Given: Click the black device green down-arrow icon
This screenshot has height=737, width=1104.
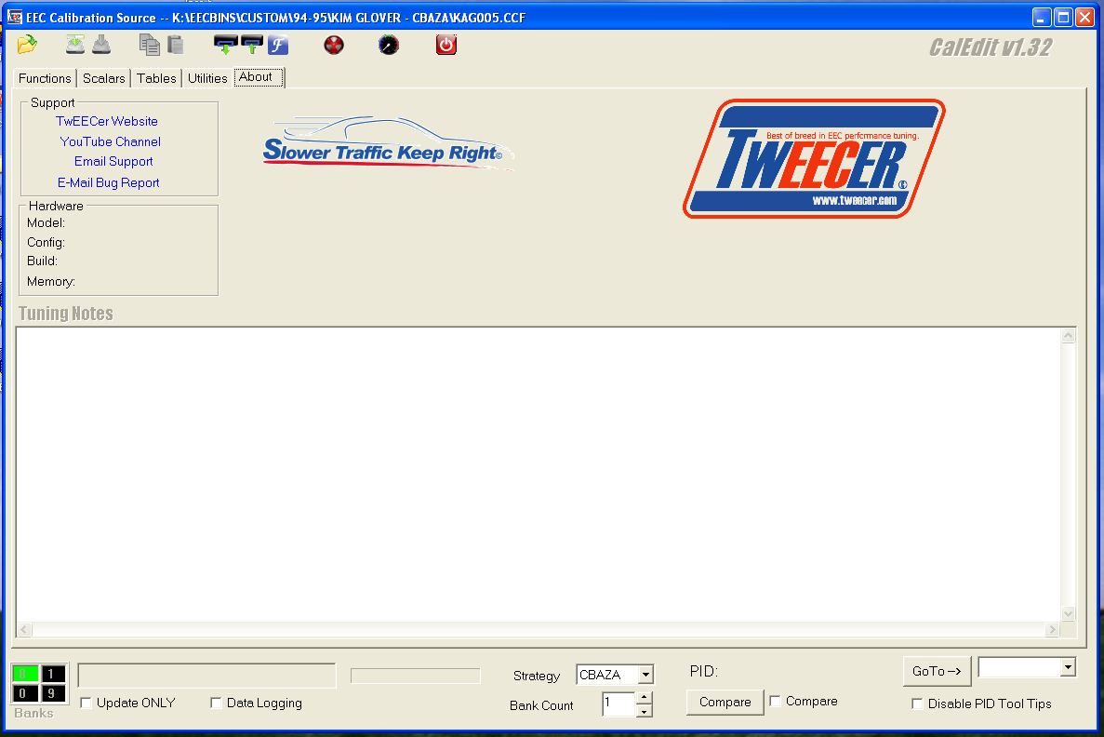Looking at the screenshot, I should [x=224, y=44].
